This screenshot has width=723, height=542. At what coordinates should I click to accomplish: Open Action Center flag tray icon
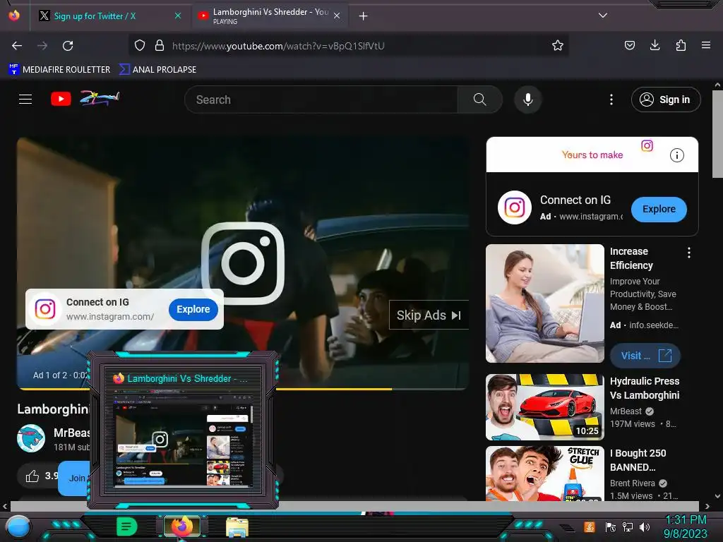pyautogui.click(x=611, y=527)
